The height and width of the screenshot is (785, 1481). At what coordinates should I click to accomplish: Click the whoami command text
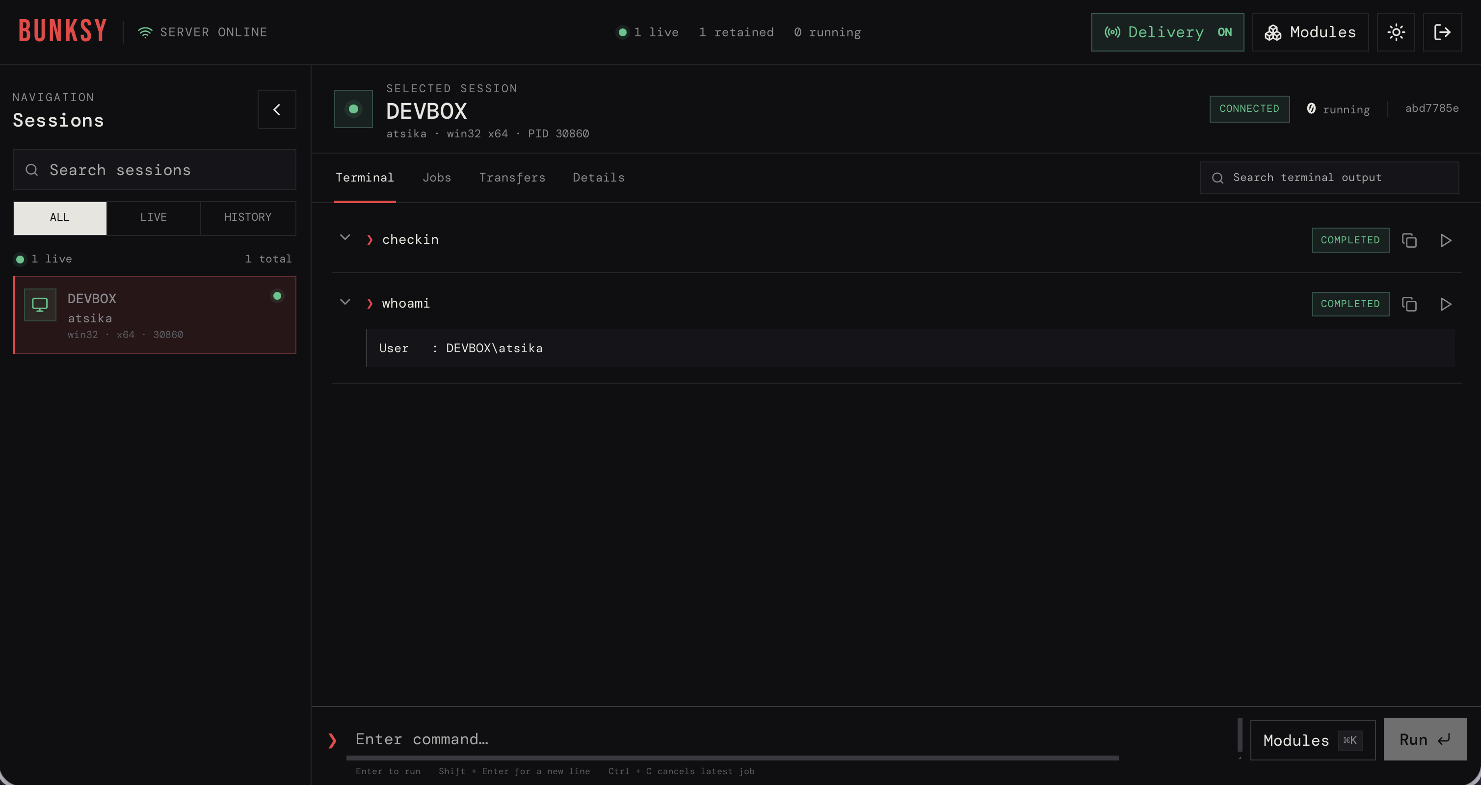pyautogui.click(x=406, y=303)
